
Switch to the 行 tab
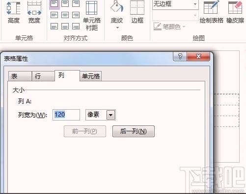(43, 76)
